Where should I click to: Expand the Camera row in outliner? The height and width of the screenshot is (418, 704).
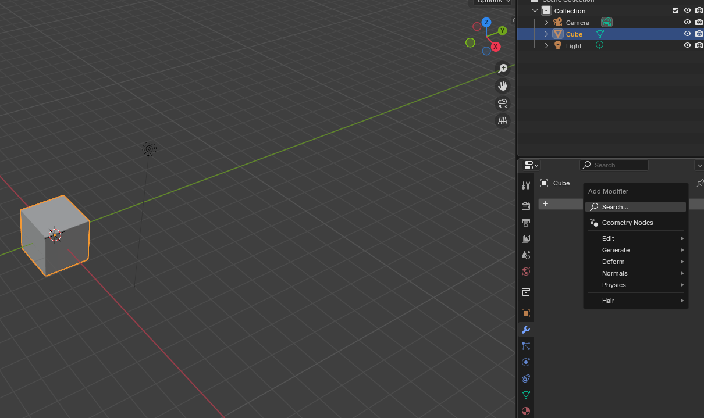(546, 22)
